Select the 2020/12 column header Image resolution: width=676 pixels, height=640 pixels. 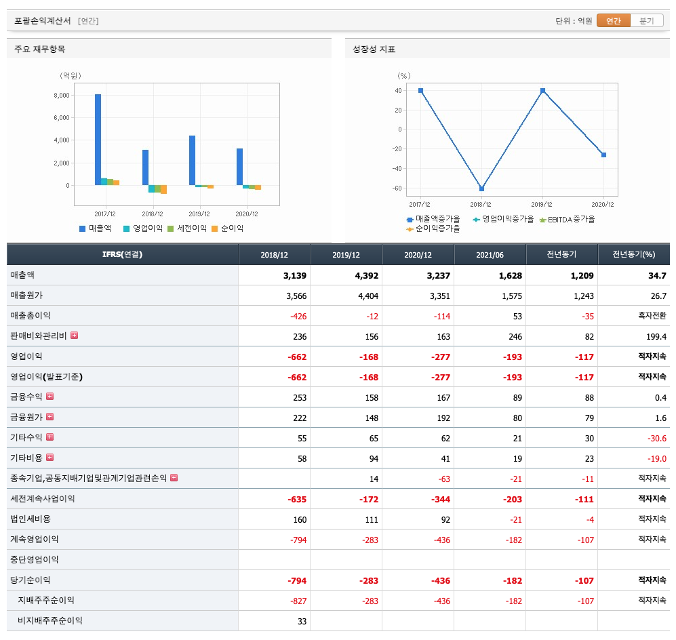pyautogui.click(x=418, y=255)
